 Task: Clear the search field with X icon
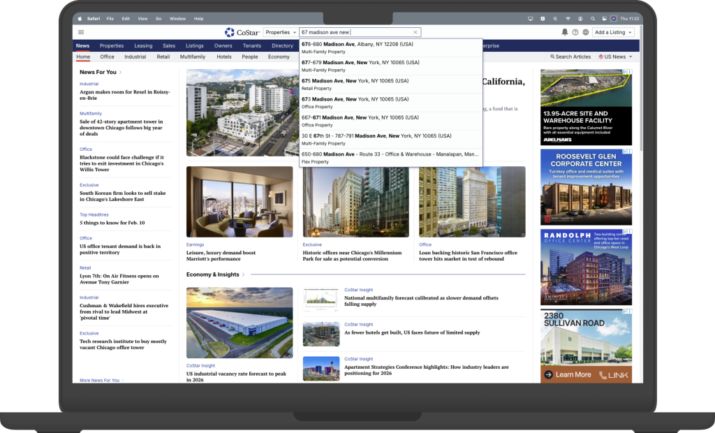click(415, 32)
